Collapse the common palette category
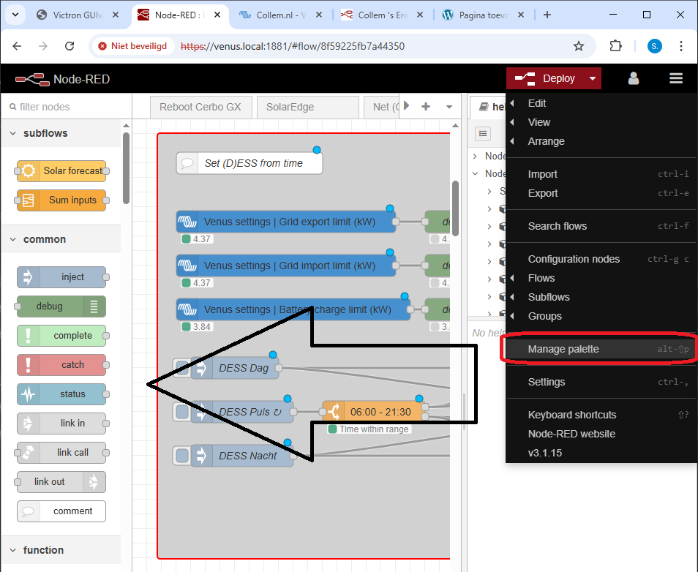The image size is (698, 572). pyautogui.click(x=13, y=239)
